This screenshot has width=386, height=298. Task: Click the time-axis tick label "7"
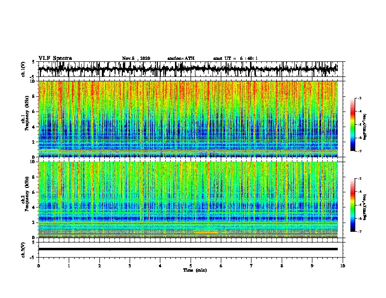pos(251,266)
